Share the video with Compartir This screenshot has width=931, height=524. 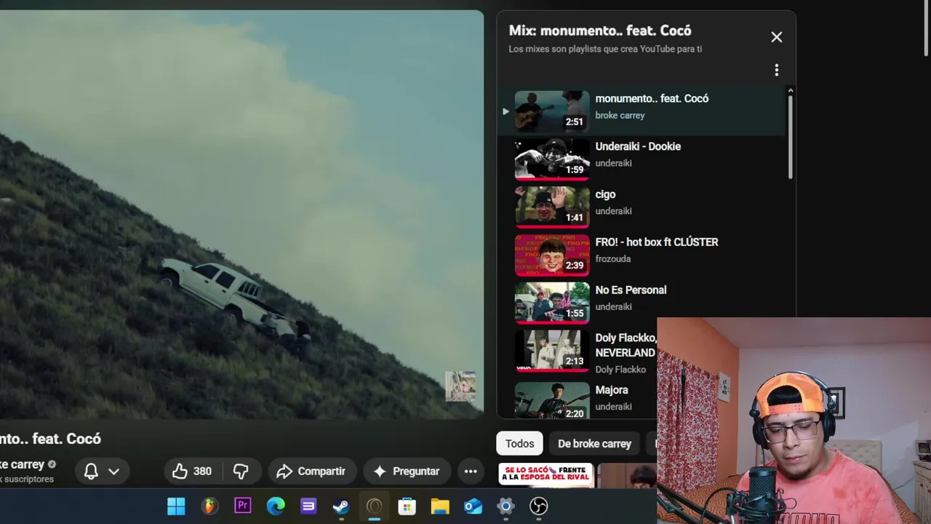pos(312,471)
